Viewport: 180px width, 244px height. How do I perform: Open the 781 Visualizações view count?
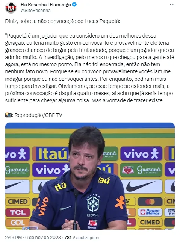[82, 238]
